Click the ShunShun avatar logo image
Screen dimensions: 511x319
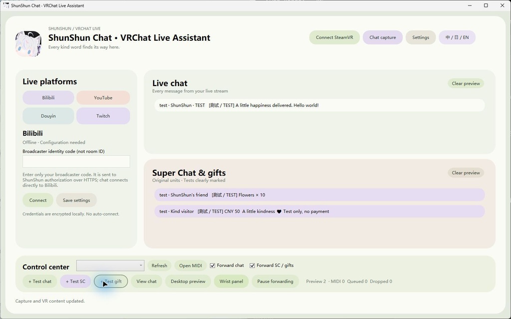point(28,43)
